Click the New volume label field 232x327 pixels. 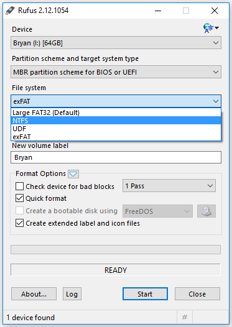click(116, 157)
